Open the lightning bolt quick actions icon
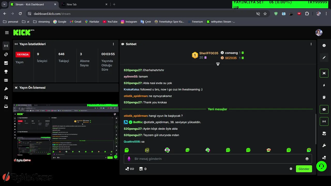The width and height of the screenshot is (331, 186). 324,85
